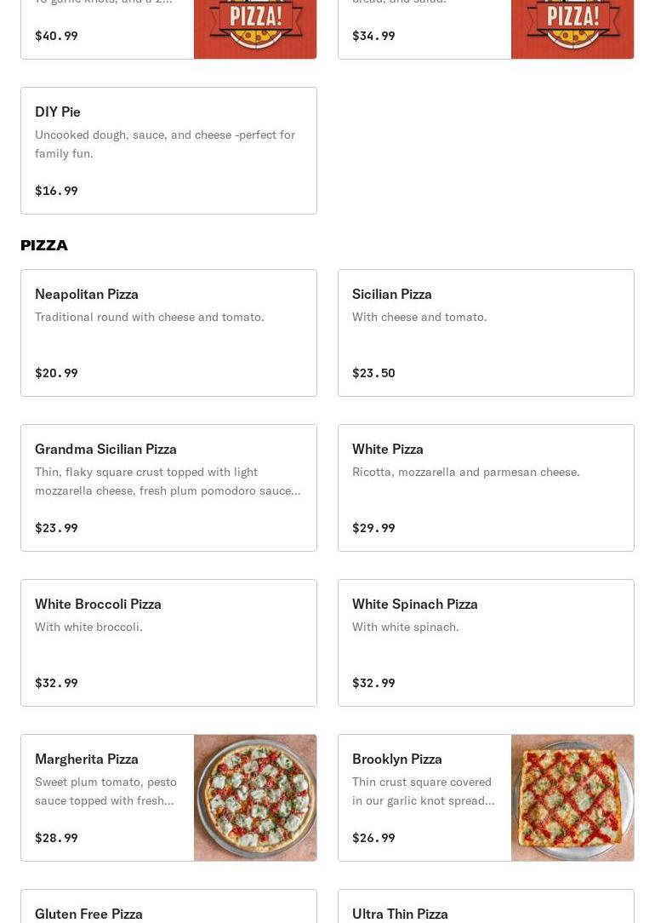Image resolution: width=655 pixels, height=923 pixels.
Task: Click the Brooklyn Pizza photo
Action: click(572, 798)
